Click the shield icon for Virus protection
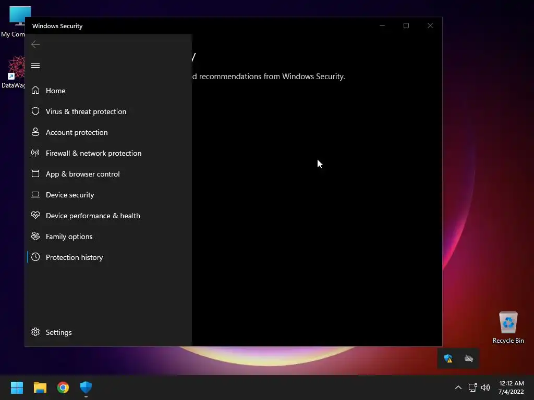 tap(35, 111)
